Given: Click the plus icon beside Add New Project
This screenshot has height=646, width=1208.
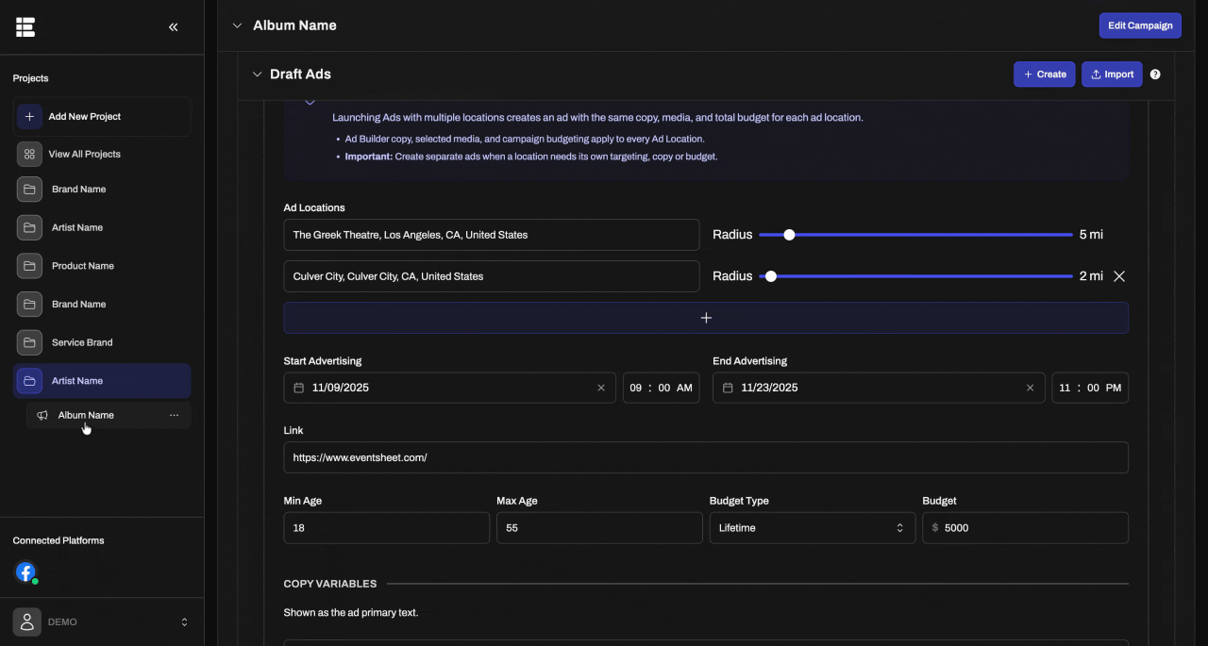Looking at the screenshot, I should (29, 116).
